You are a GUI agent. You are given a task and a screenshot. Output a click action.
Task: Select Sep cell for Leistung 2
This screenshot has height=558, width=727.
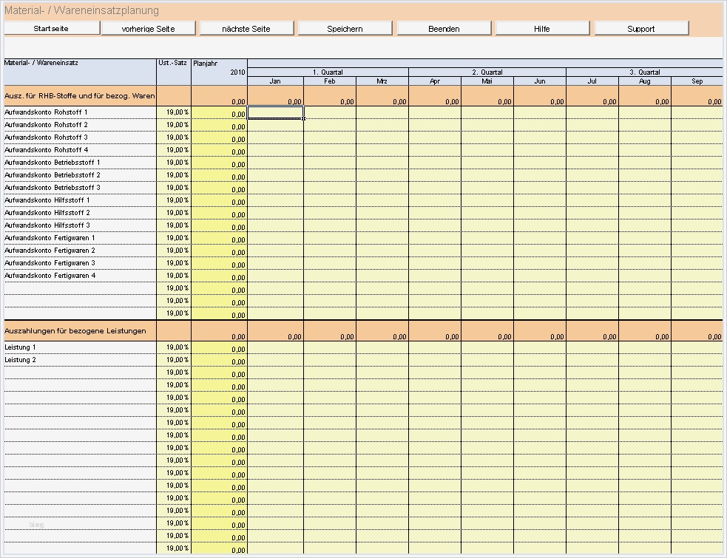[697, 360]
